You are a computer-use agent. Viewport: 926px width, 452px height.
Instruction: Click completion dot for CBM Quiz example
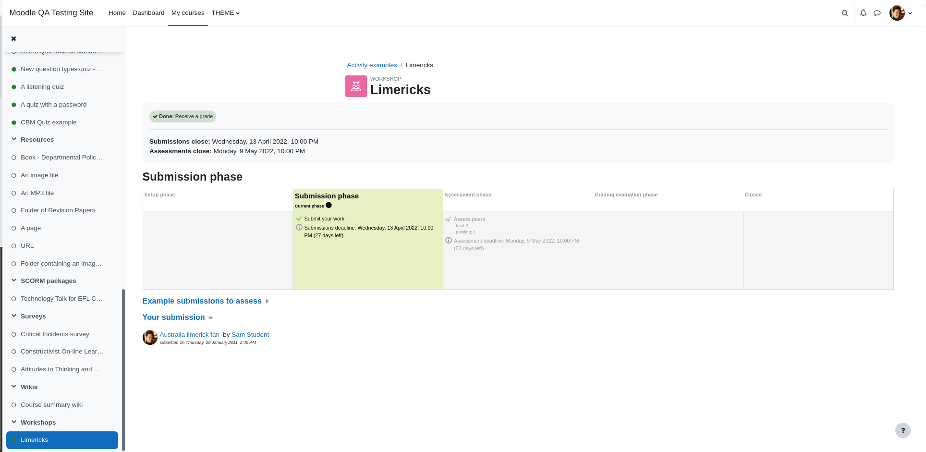(x=14, y=122)
